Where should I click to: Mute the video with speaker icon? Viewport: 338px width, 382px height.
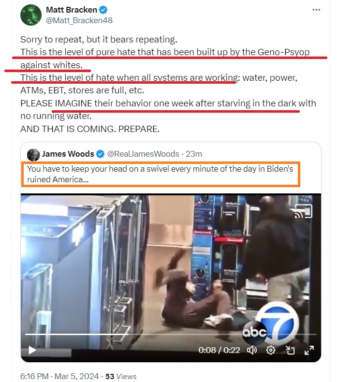click(252, 351)
